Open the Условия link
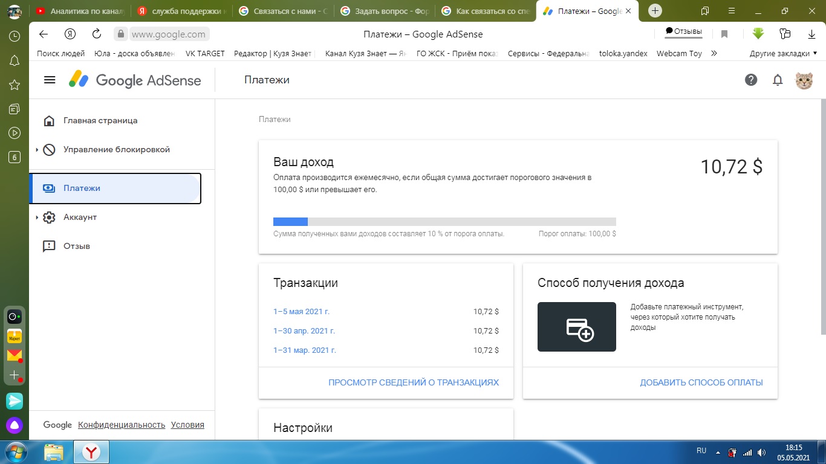Viewport: 826px width, 464px height. 187,425
